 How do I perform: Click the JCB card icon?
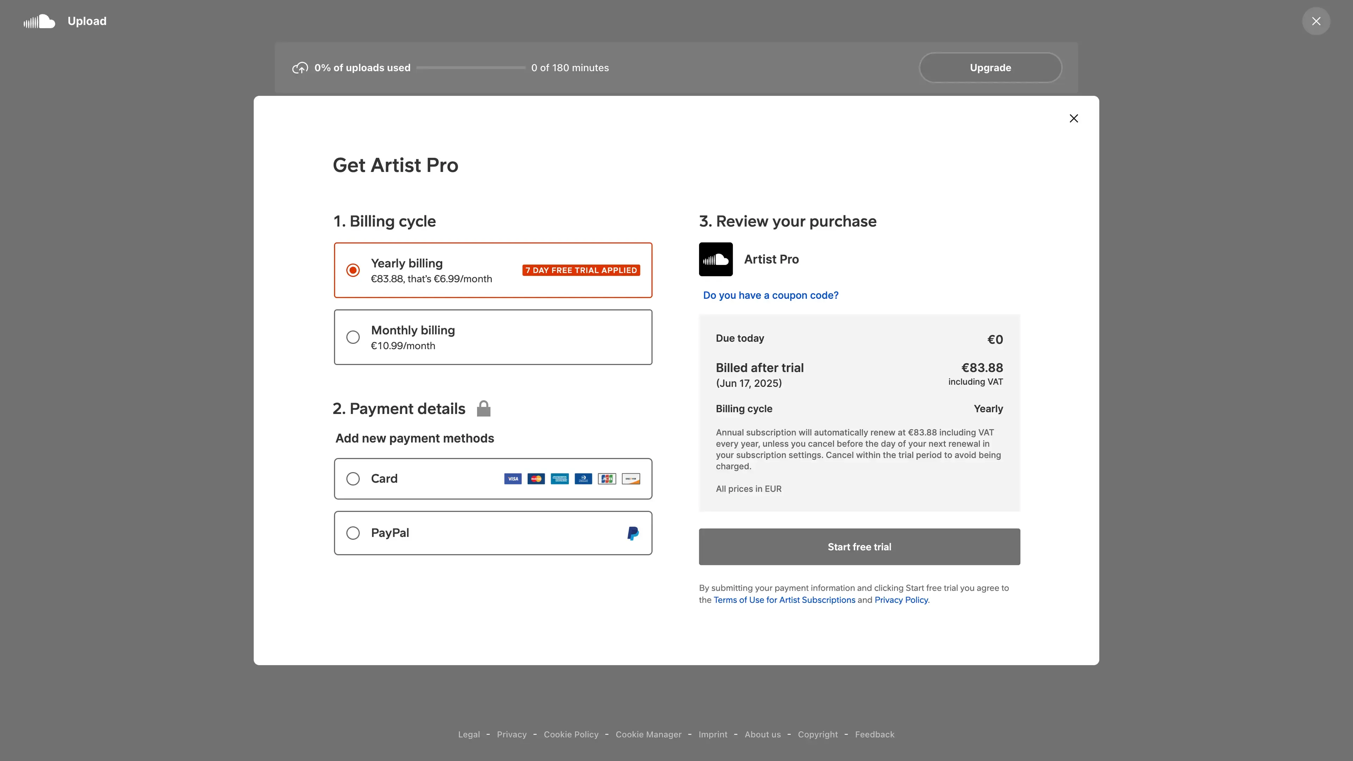607,478
